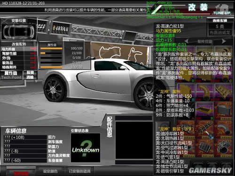Viewport: 235px width, 176px height.
Task: Pick the throttle body part in the bottom row
Action: [x=223, y=147]
